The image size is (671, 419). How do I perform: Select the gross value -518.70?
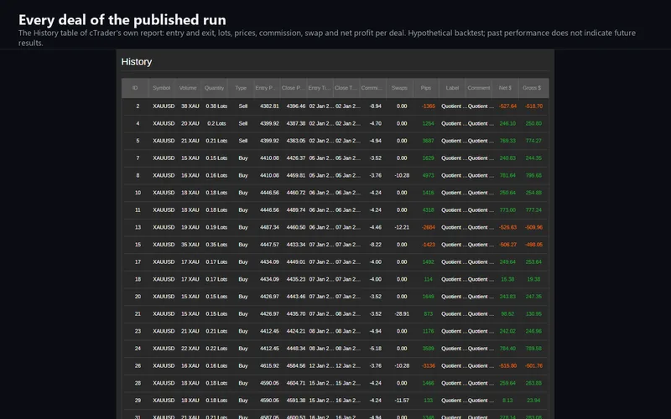pyautogui.click(x=533, y=106)
